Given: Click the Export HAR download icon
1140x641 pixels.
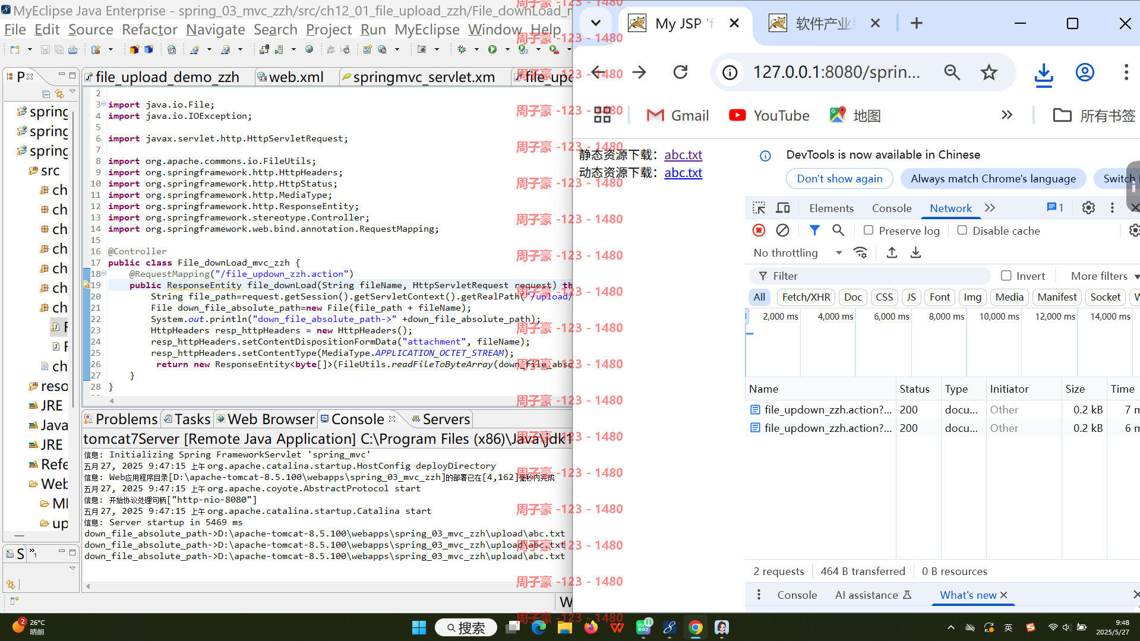Looking at the screenshot, I should (915, 252).
